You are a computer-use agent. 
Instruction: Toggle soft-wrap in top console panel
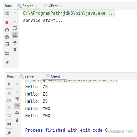(15, 28)
